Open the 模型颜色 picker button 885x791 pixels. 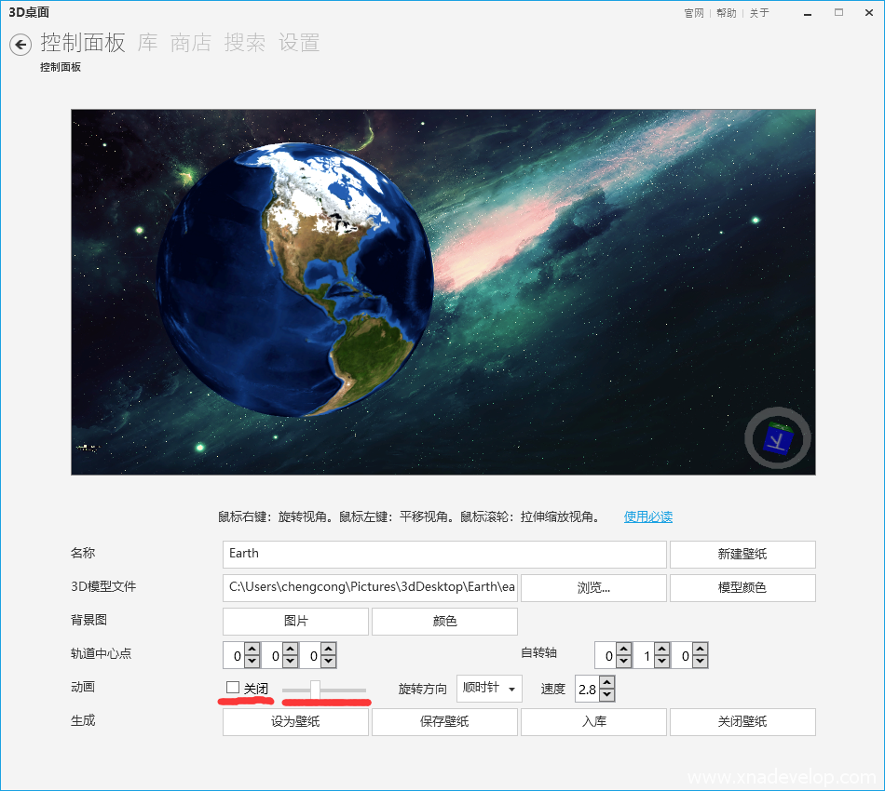coord(742,588)
